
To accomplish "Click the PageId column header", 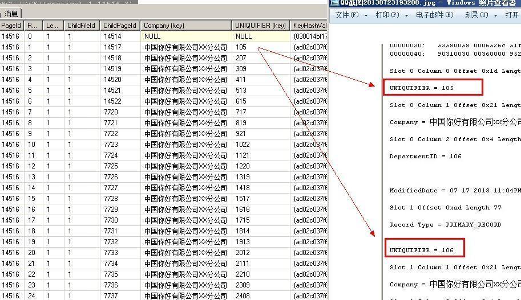I will pyautogui.click(x=11, y=26).
